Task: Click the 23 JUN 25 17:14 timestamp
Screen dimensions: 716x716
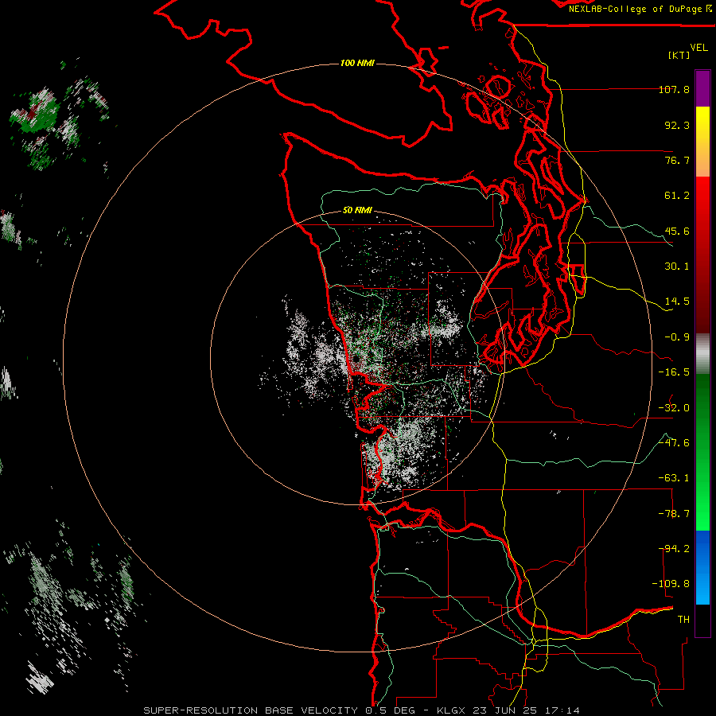Action: click(528, 710)
